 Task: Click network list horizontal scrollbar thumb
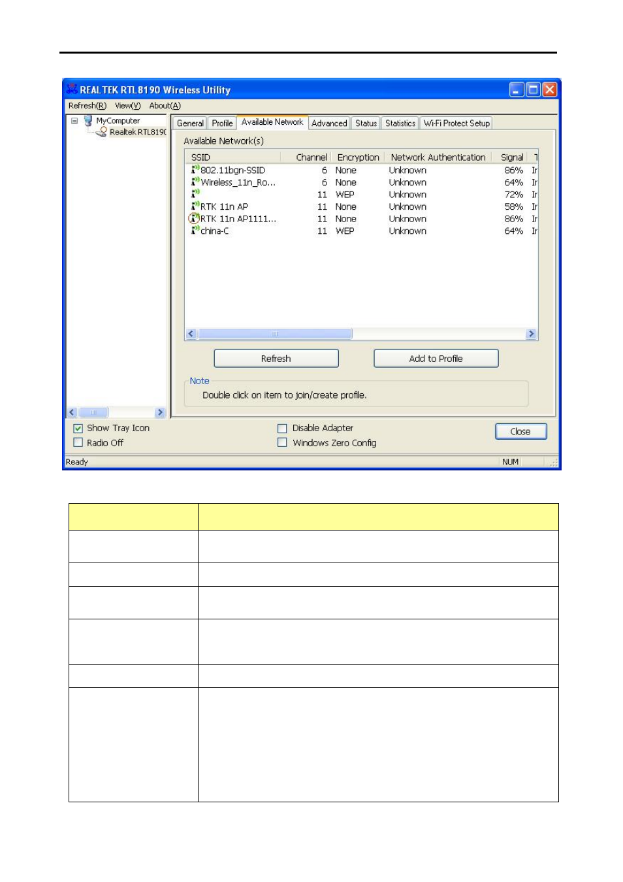point(275,334)
